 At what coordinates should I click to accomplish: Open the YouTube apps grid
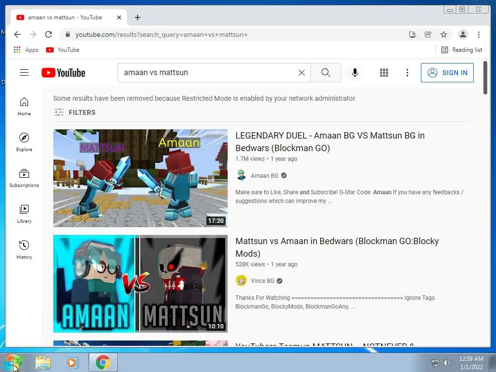pos(384,73)
